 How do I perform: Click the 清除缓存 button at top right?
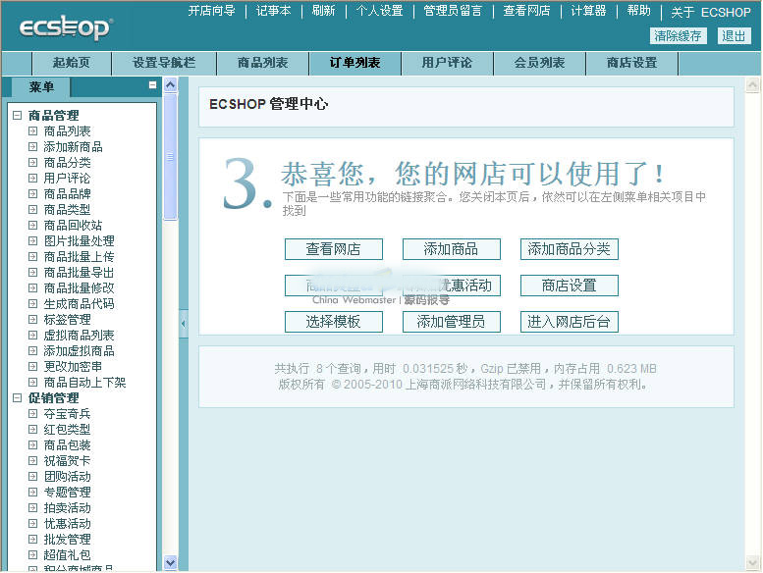pyautogui.click(x=678, y=35)
